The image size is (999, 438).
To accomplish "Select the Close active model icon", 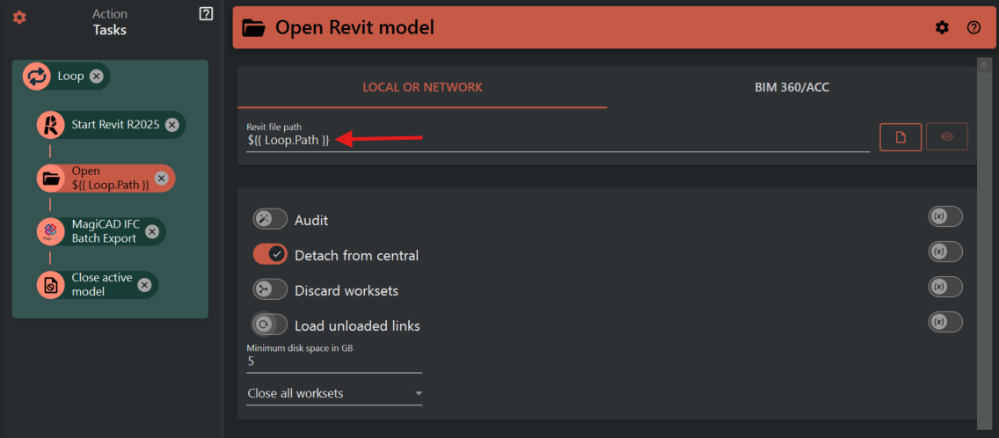I will click(x=51, y=284).
